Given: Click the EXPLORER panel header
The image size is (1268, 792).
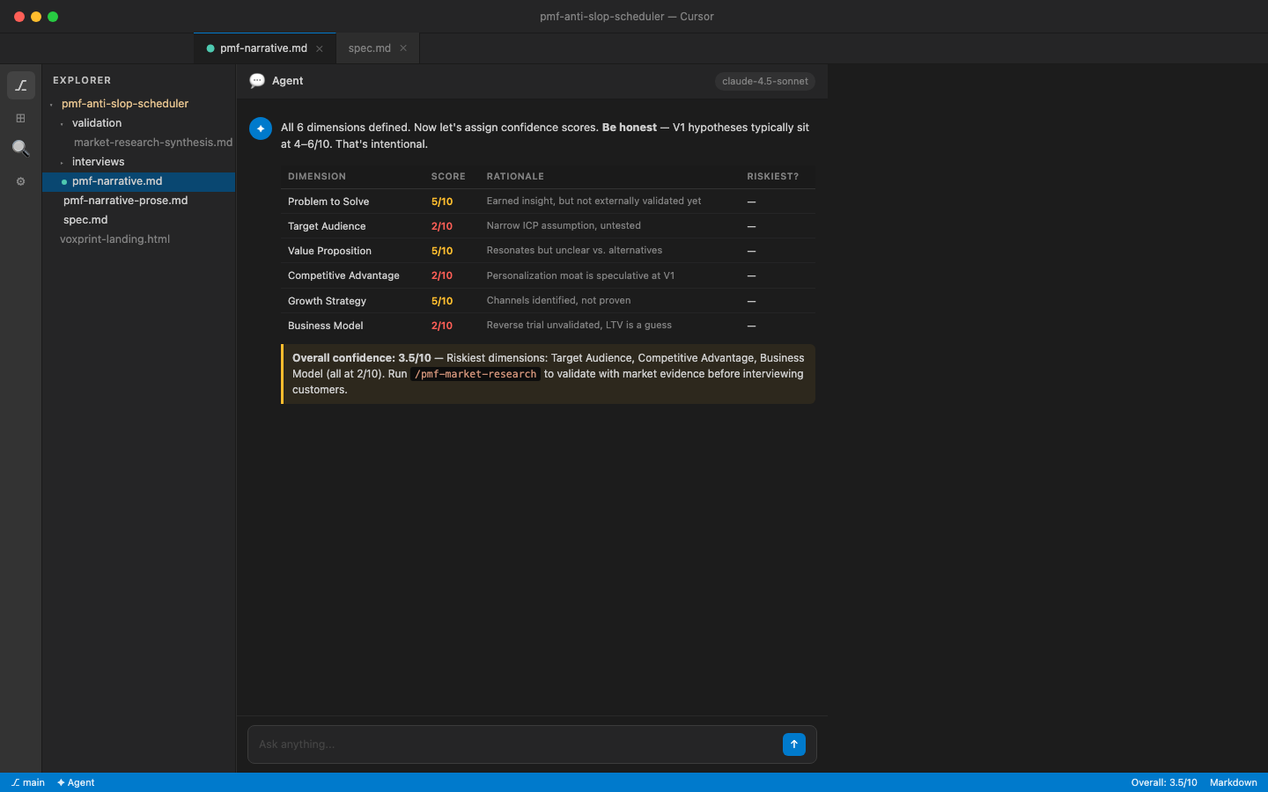Looking at the screenshot, I should 82,80.
